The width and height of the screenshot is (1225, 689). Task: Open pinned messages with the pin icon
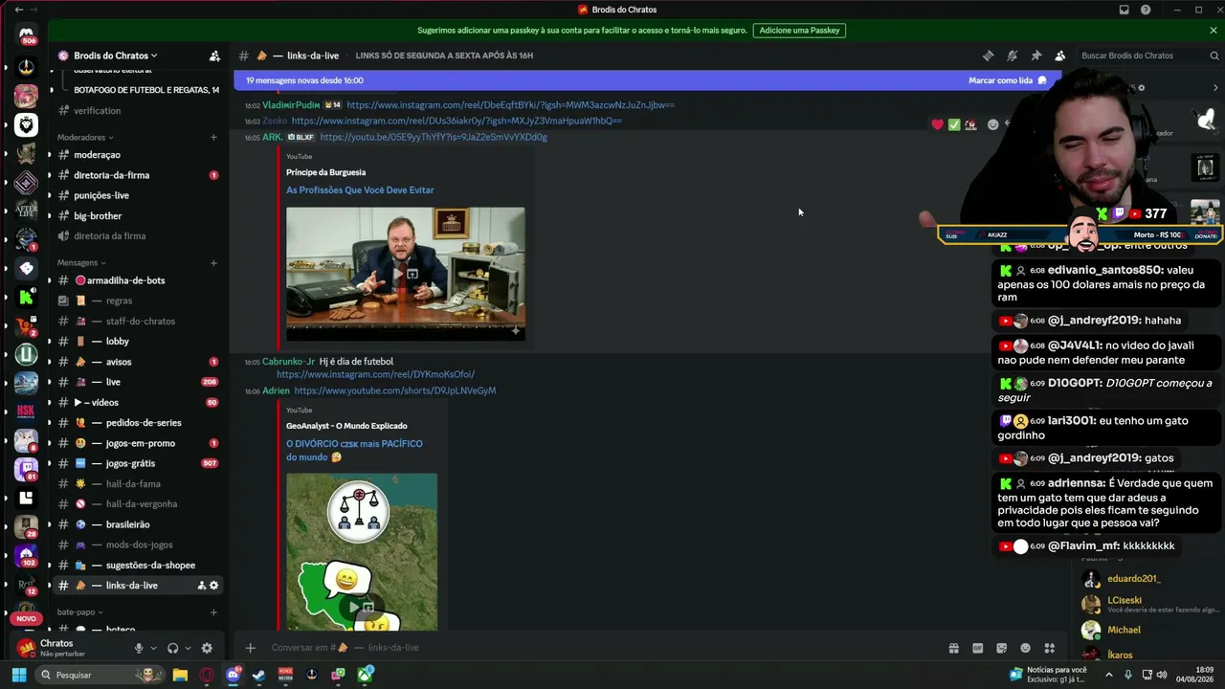pos(1036,56)
